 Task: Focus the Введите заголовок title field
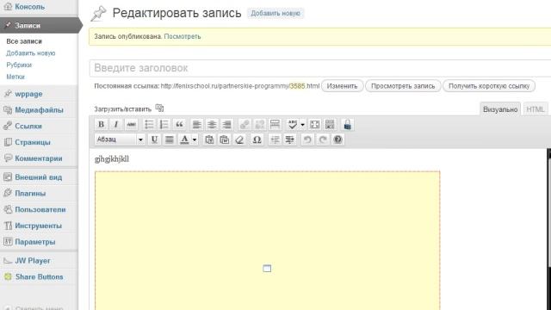point(320,68)
